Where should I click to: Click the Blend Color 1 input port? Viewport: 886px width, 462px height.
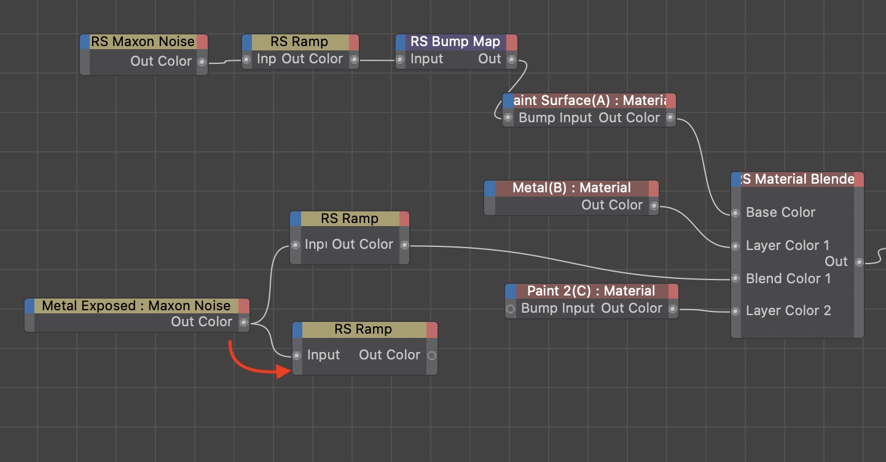[735, 279]
